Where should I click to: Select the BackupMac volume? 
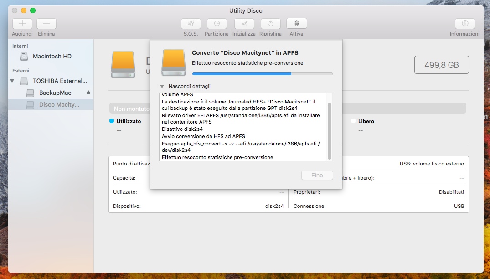tap(55, 93)
